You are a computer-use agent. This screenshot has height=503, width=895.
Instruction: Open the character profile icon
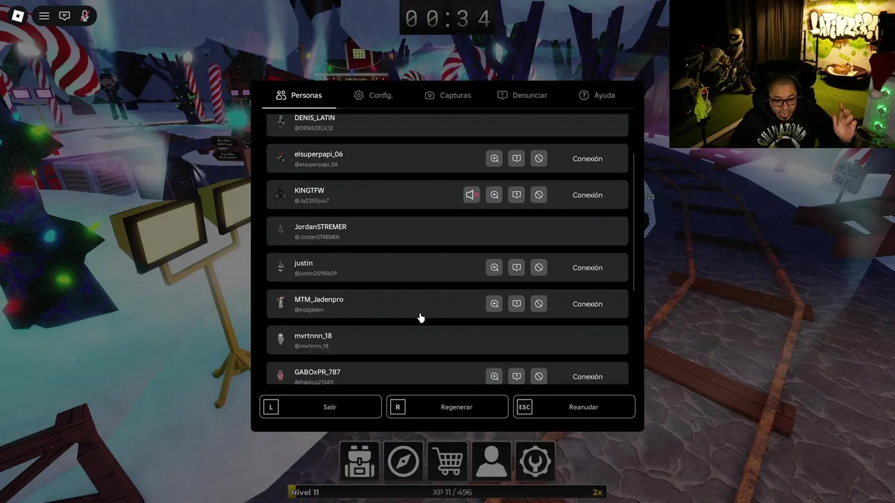pos(492,461)
